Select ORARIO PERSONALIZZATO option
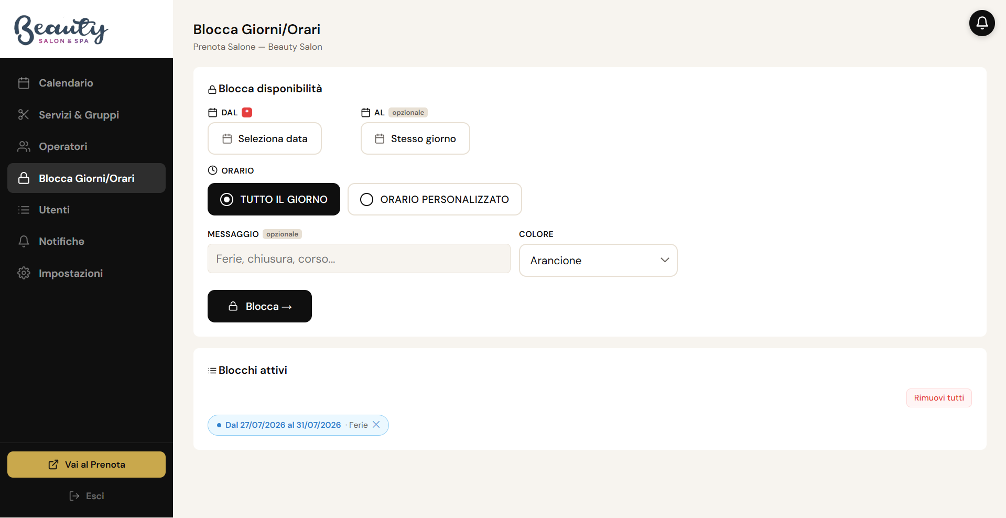1006x518 pixels. [x=435, y=199]
